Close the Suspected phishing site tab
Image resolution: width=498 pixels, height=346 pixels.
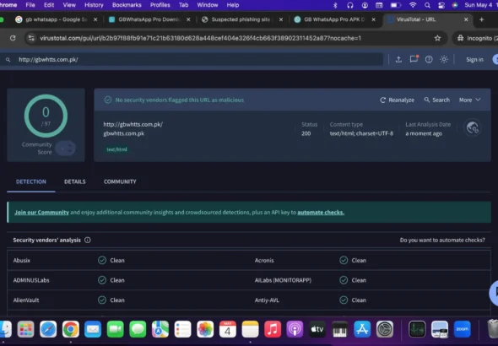281,19
